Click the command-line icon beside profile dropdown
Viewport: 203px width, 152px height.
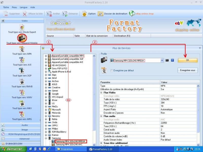point(167,60)
